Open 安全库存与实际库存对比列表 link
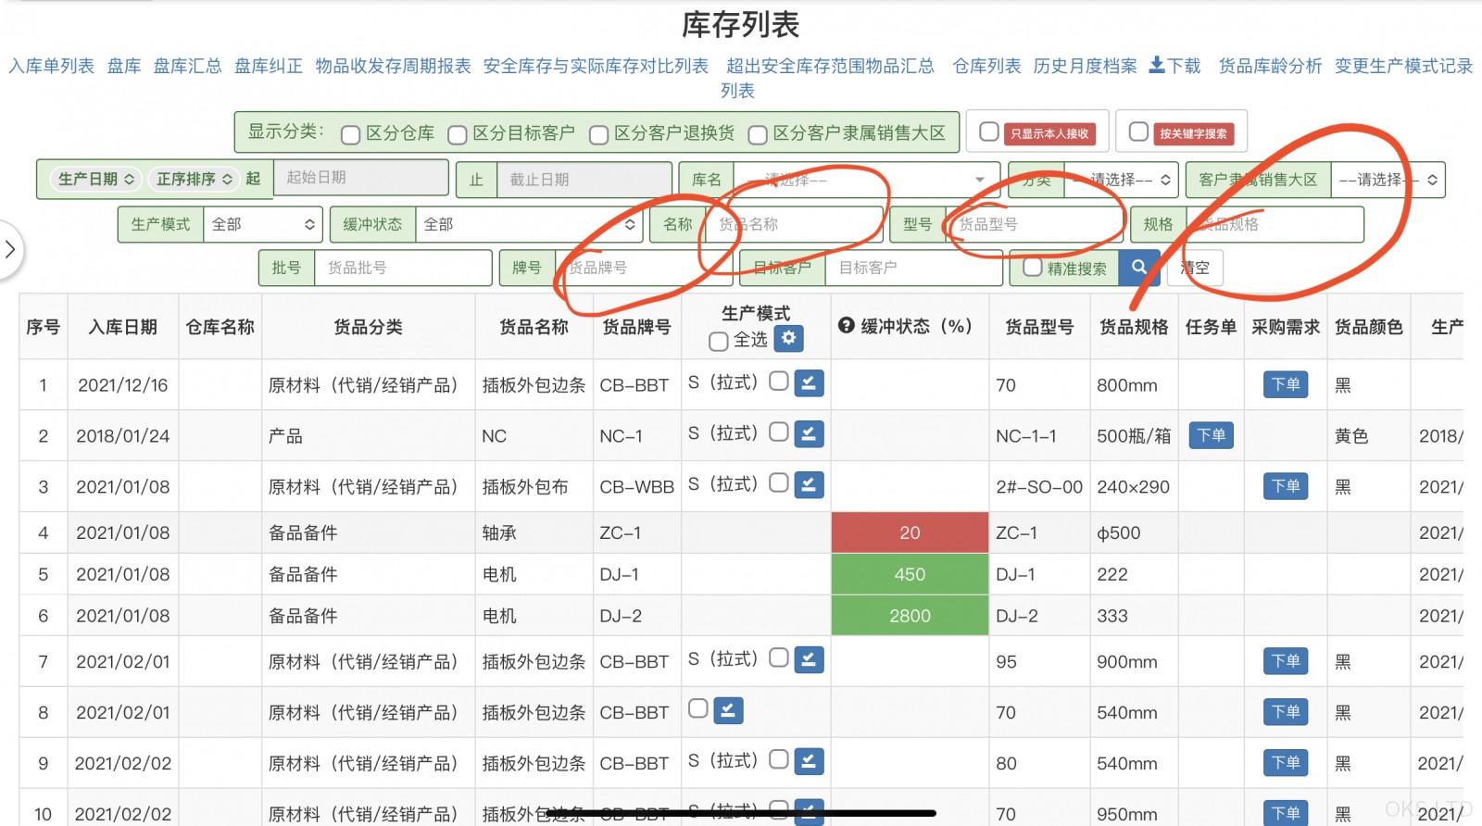The width and height of the screenshot is (1482, 826). 596,66
